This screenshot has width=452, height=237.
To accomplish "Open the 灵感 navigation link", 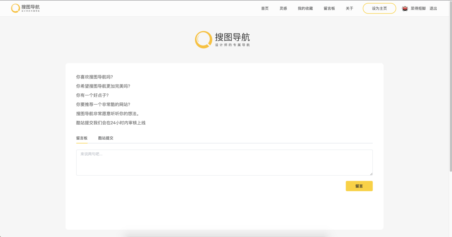I will point(283,8).
